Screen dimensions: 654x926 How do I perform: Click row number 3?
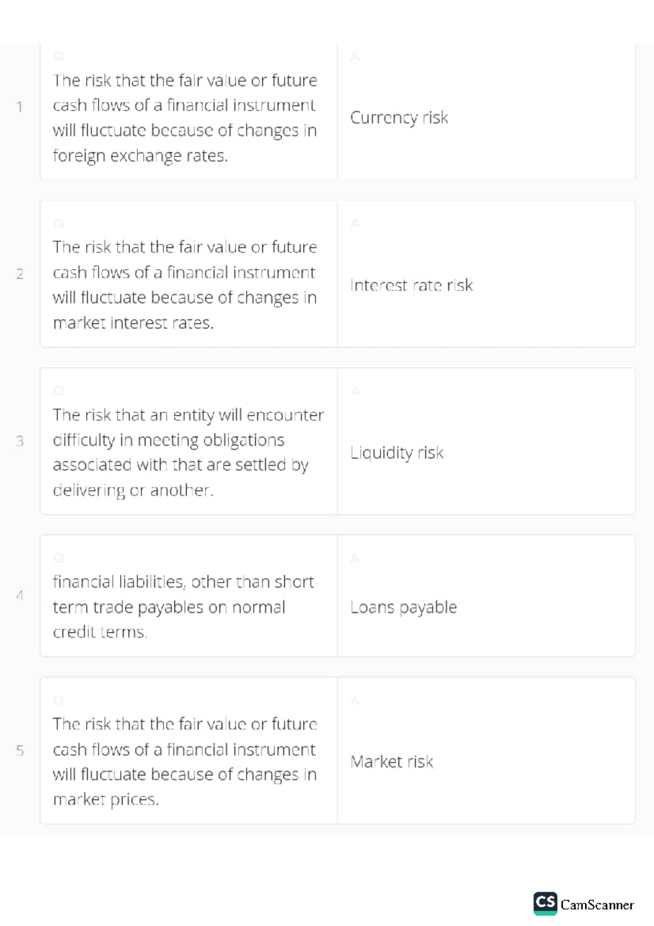[20, 441]
